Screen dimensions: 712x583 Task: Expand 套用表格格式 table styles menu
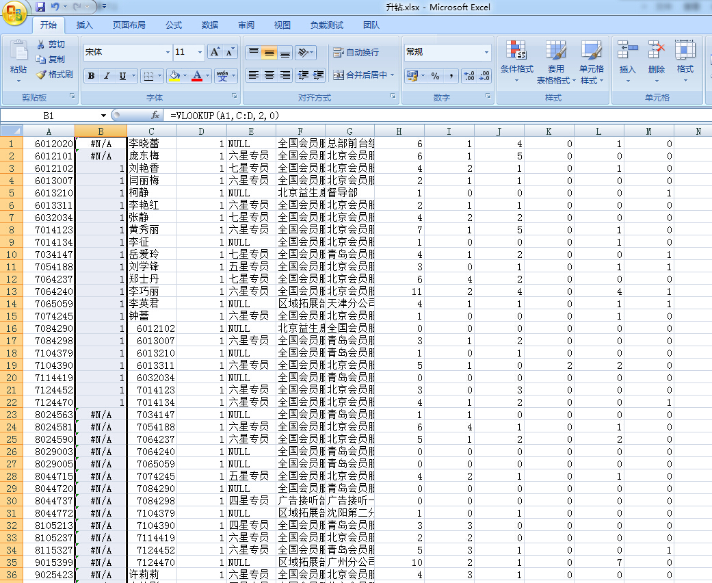(556, 62)
